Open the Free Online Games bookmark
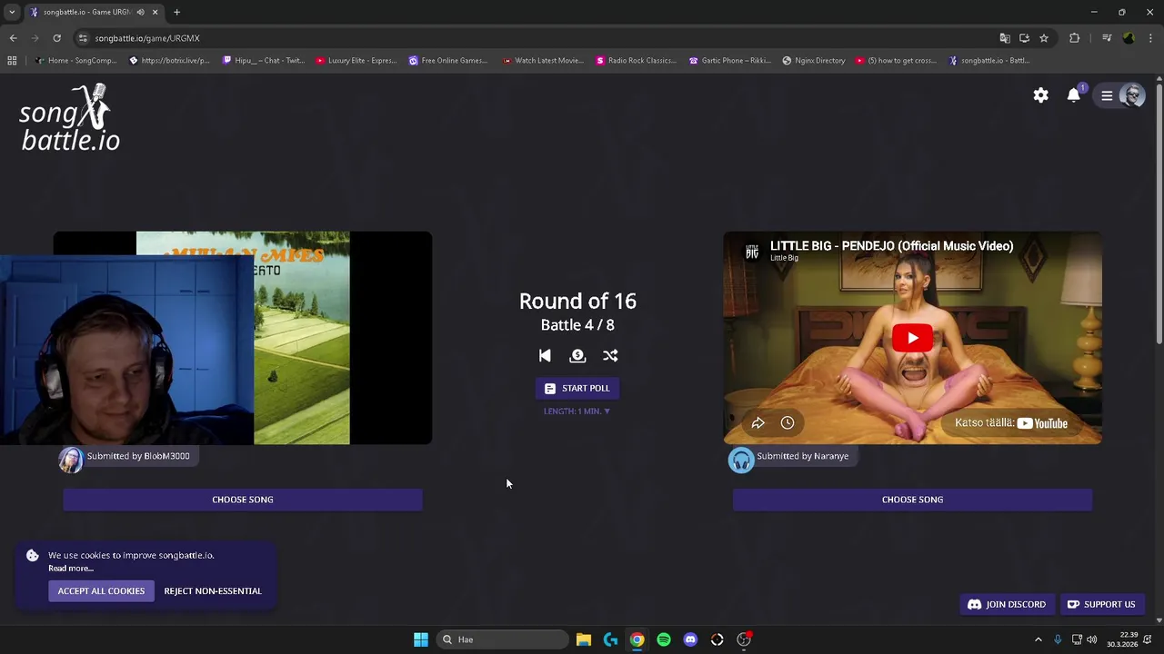Image resolution: width=1164 pixels, height=654 pixels. click(448, 61)
